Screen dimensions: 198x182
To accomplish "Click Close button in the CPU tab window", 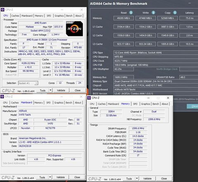I will pos(78,90).
